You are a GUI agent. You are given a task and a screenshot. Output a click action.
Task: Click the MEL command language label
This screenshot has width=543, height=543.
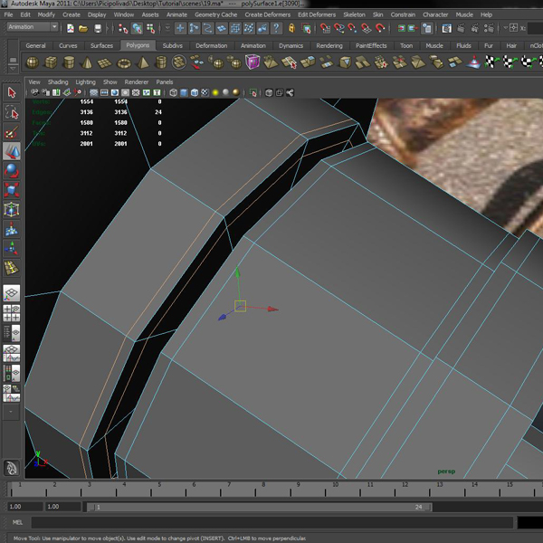click(x=17, y=522)
